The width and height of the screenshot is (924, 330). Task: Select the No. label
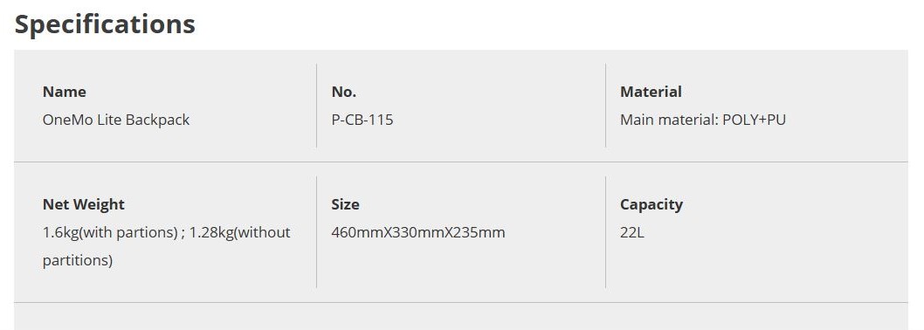coord(343,92)
